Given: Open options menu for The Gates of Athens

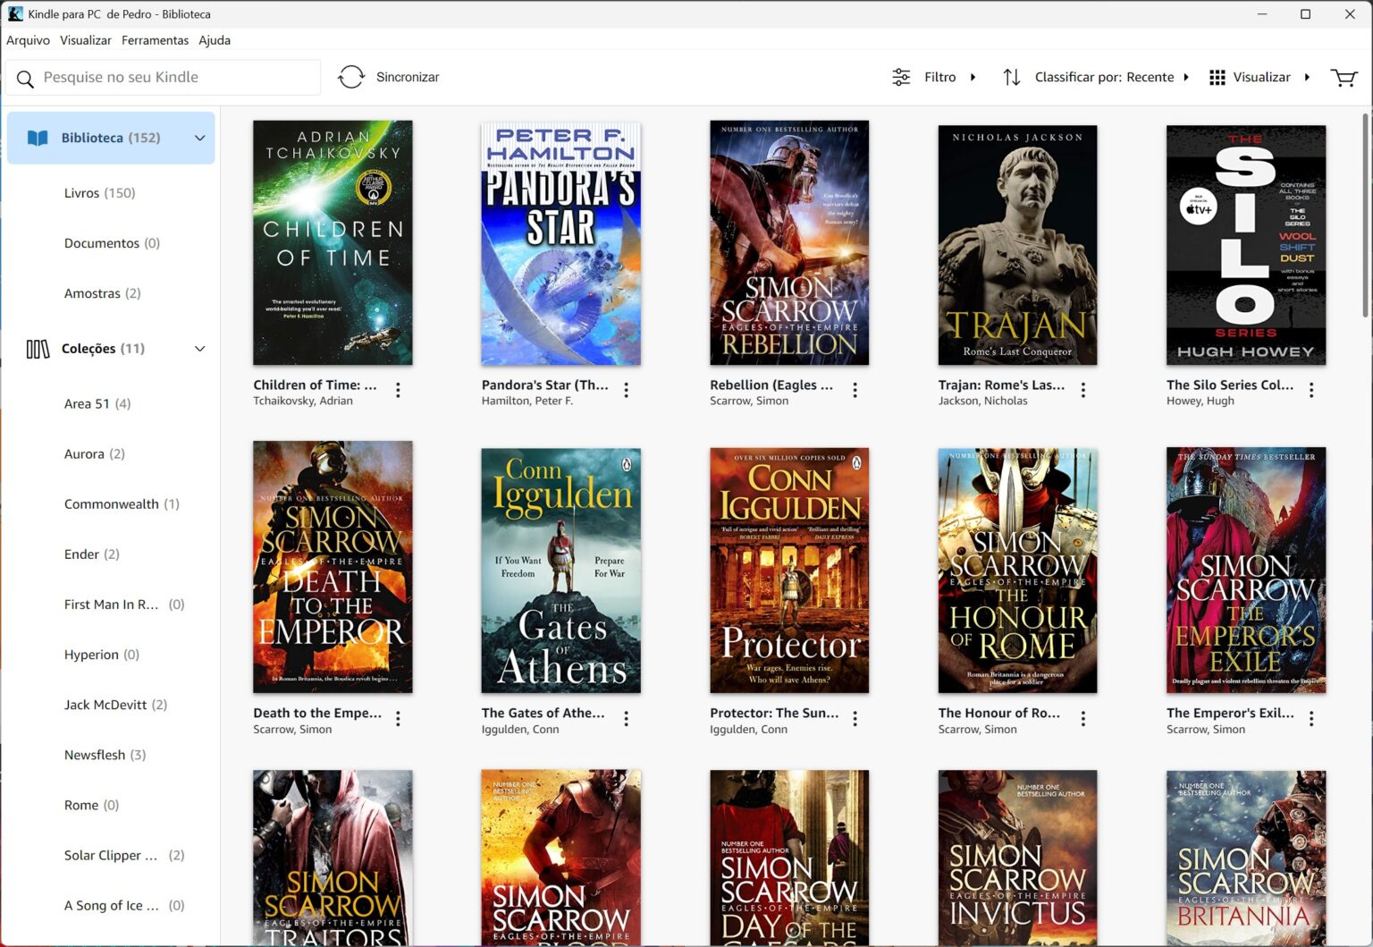Looking at the screenshot, I should click(x=627, y=718).
